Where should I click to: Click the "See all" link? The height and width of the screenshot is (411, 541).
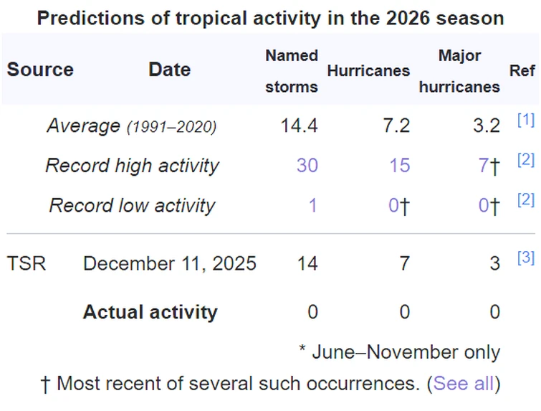(464, 383)
